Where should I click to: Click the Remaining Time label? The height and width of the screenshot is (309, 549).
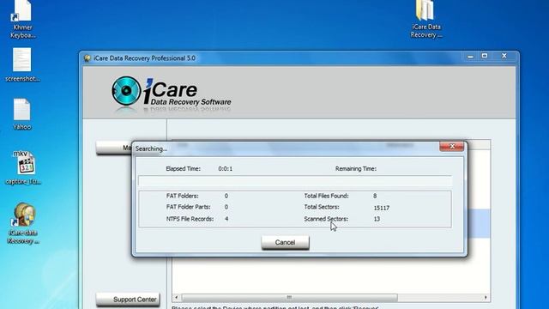[356, 169]
